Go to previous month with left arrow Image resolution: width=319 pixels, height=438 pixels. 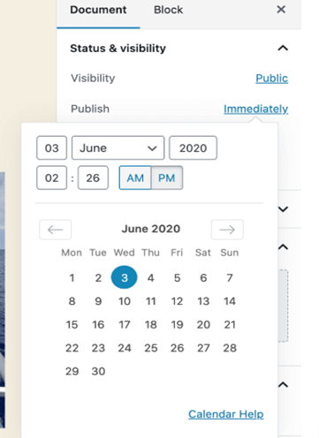pos(55,230)
